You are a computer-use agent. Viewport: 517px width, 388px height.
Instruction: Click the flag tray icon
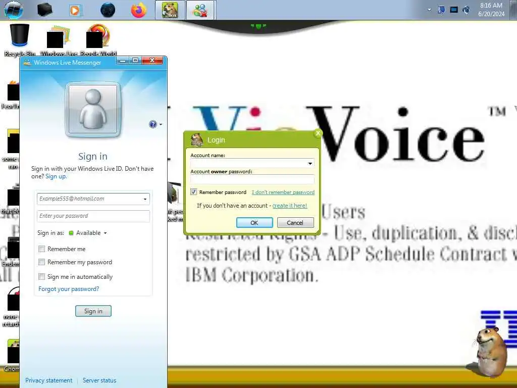click(x=441, y=10)
